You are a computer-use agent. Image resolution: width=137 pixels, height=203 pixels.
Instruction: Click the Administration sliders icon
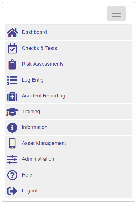click(x=12, y=159)
